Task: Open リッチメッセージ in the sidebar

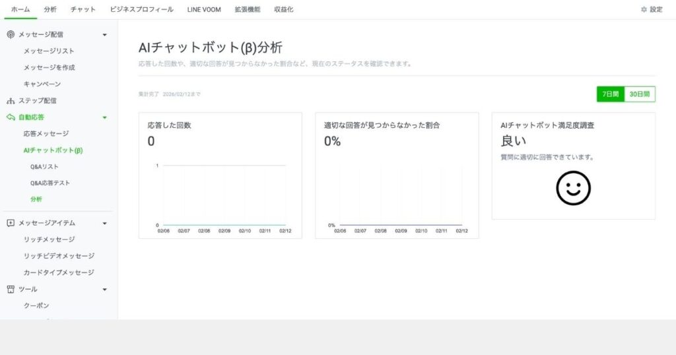Action: point(49,240)
